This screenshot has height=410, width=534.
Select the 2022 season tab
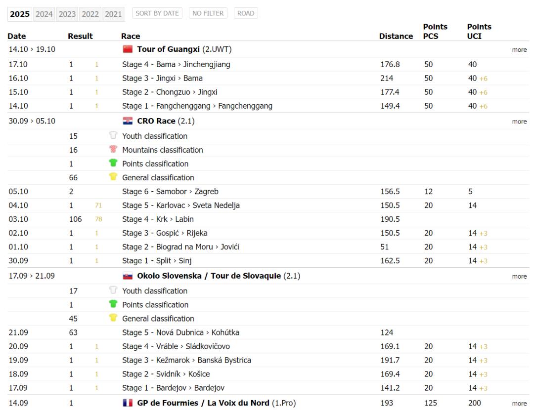pyautogui.click(x=90, y=14)
